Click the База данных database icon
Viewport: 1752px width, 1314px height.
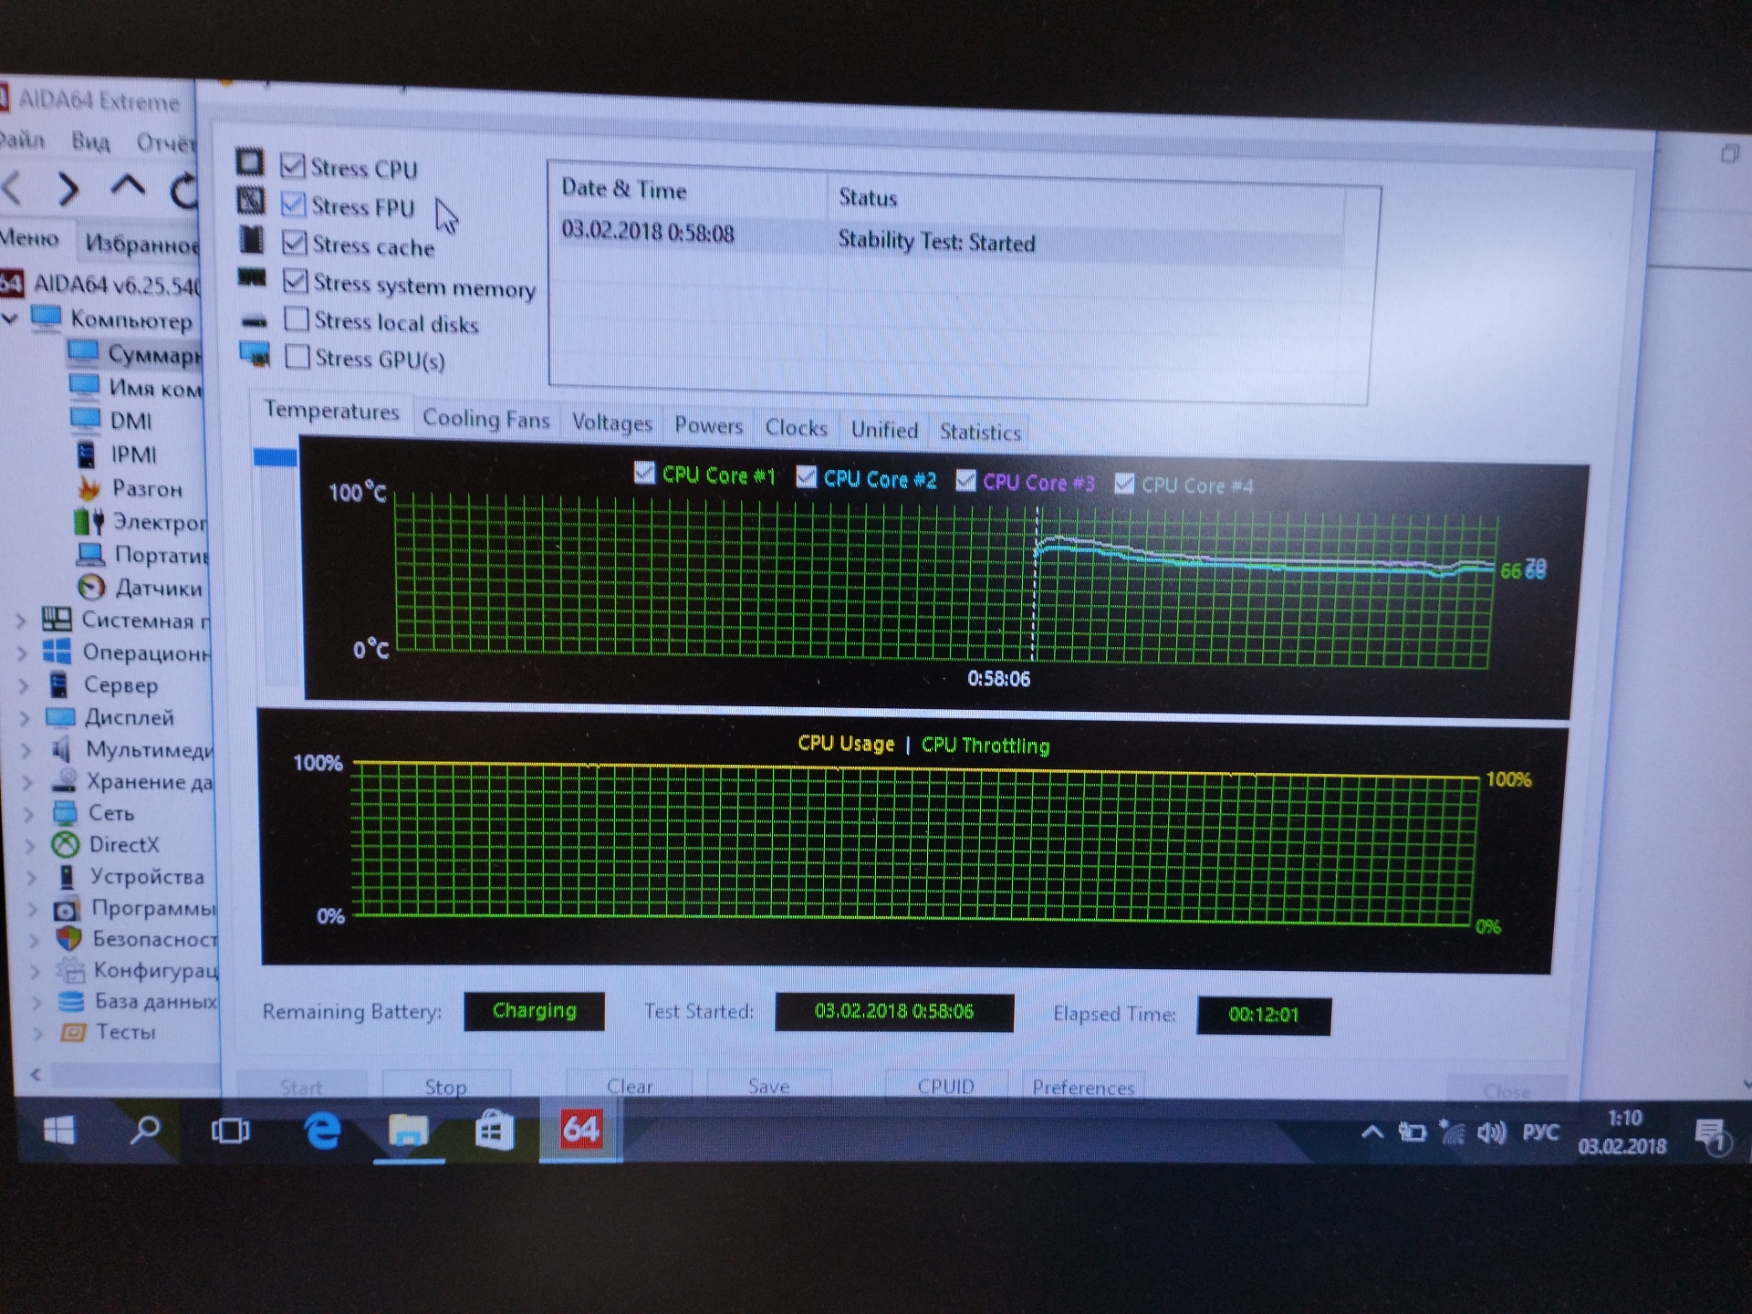point(71,1001)
